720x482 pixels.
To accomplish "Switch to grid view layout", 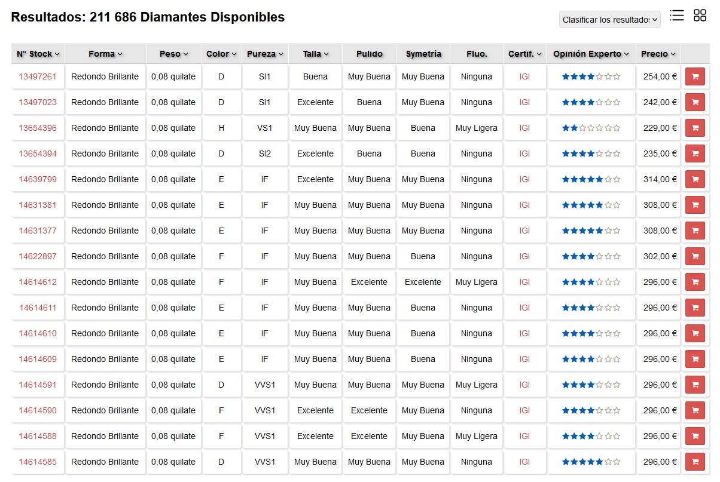I will click(x=700, y=16).
